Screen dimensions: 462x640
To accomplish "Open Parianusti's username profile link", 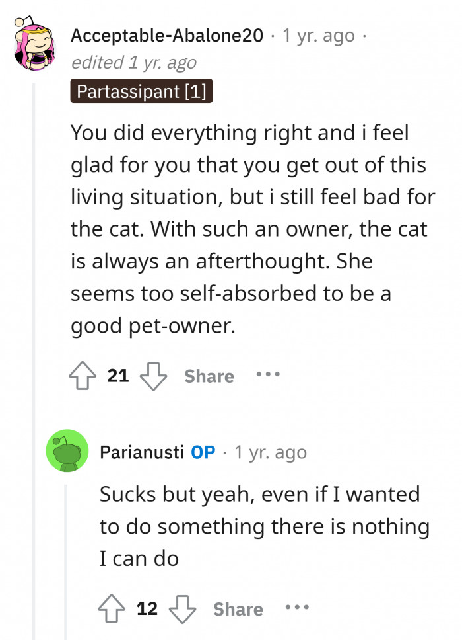I will (x=141, y=452).
